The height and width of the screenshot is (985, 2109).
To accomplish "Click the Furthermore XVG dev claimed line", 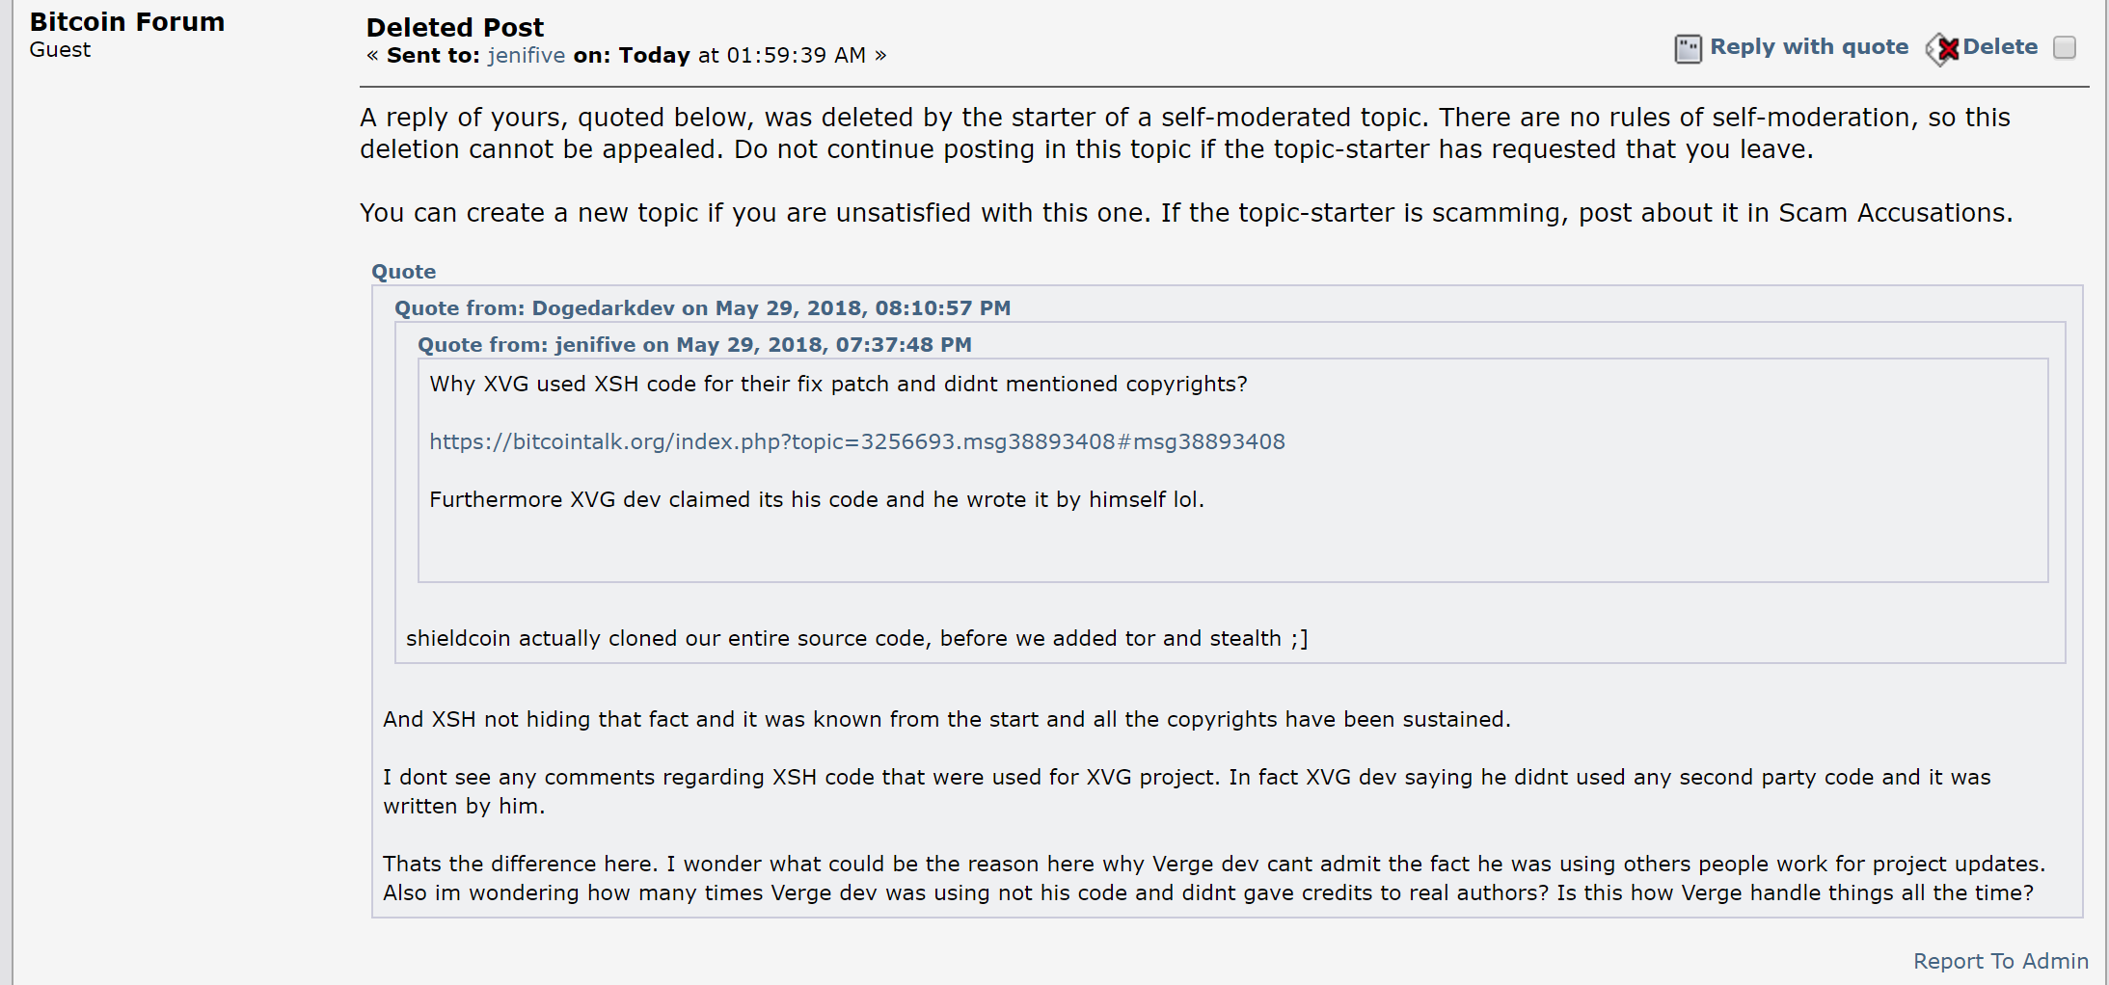I will pyautogui.click(x=817, y=499).
